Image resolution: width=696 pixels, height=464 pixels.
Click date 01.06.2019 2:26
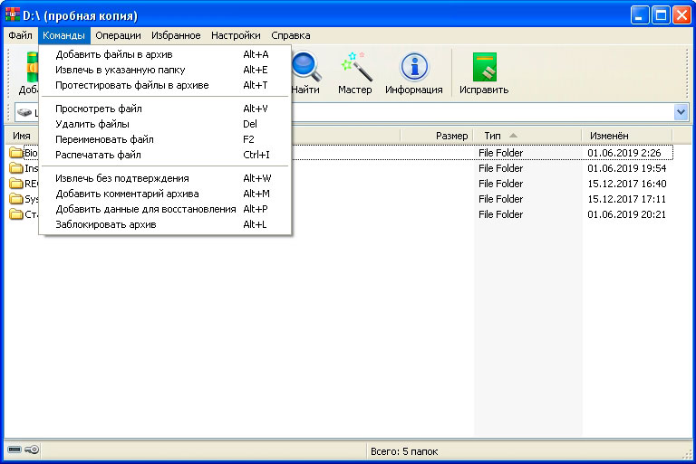coord(624,153)
